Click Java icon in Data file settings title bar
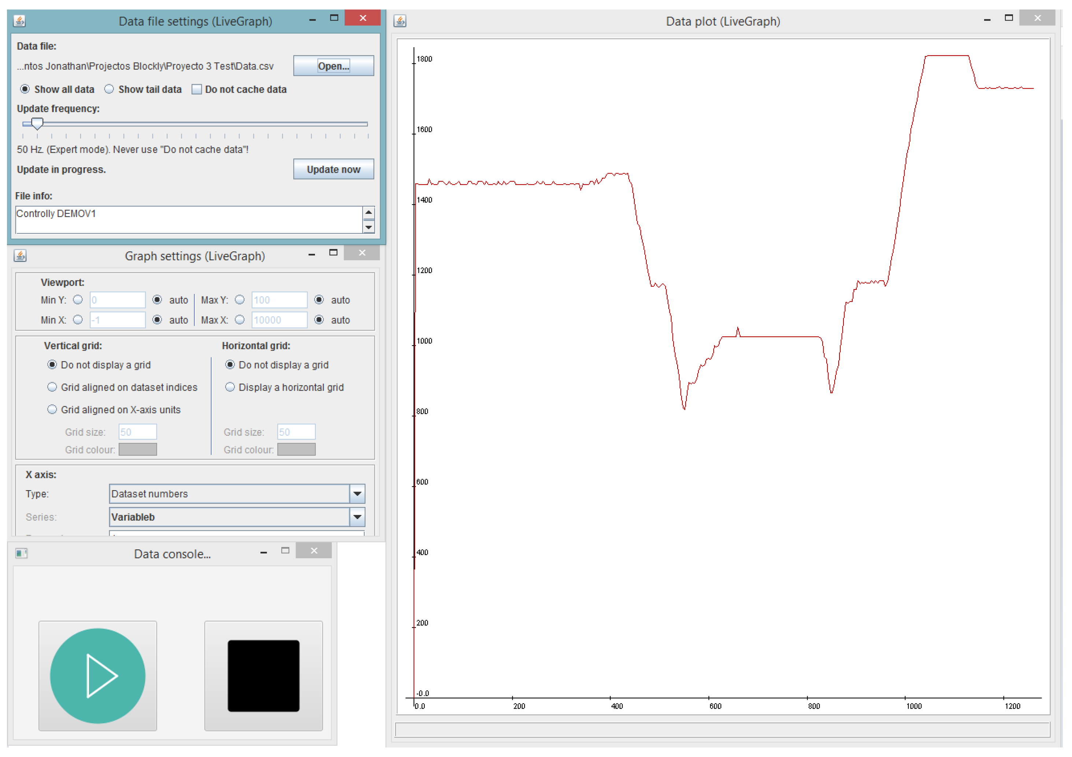The height and width of the screenshot is (757, 1072). pos(20,21)
